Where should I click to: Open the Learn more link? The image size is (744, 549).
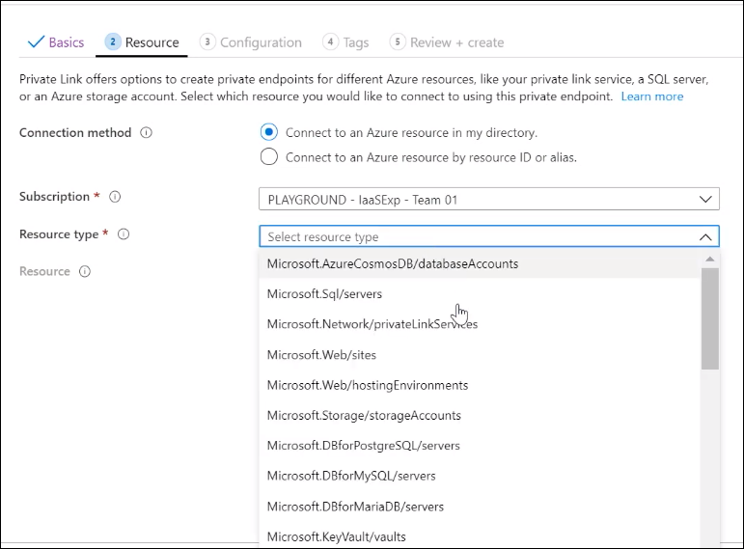(651, 96)
